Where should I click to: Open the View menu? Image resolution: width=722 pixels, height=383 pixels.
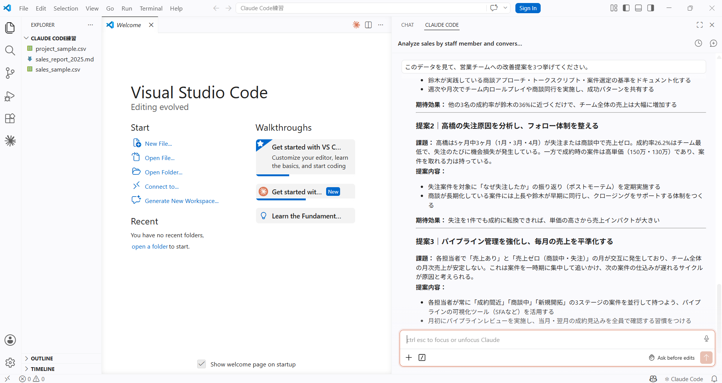(92, 8)
